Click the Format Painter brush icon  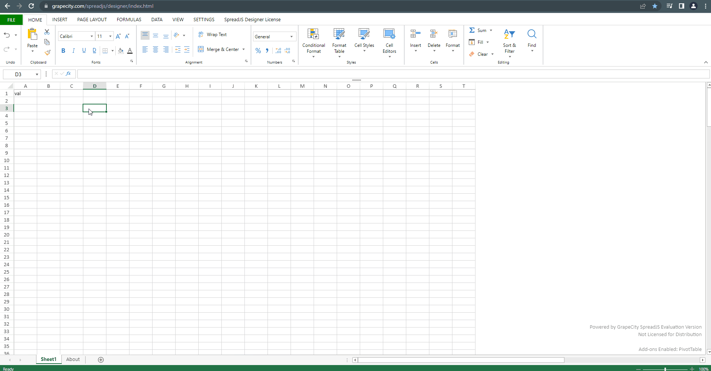click(x=47, y=52)
